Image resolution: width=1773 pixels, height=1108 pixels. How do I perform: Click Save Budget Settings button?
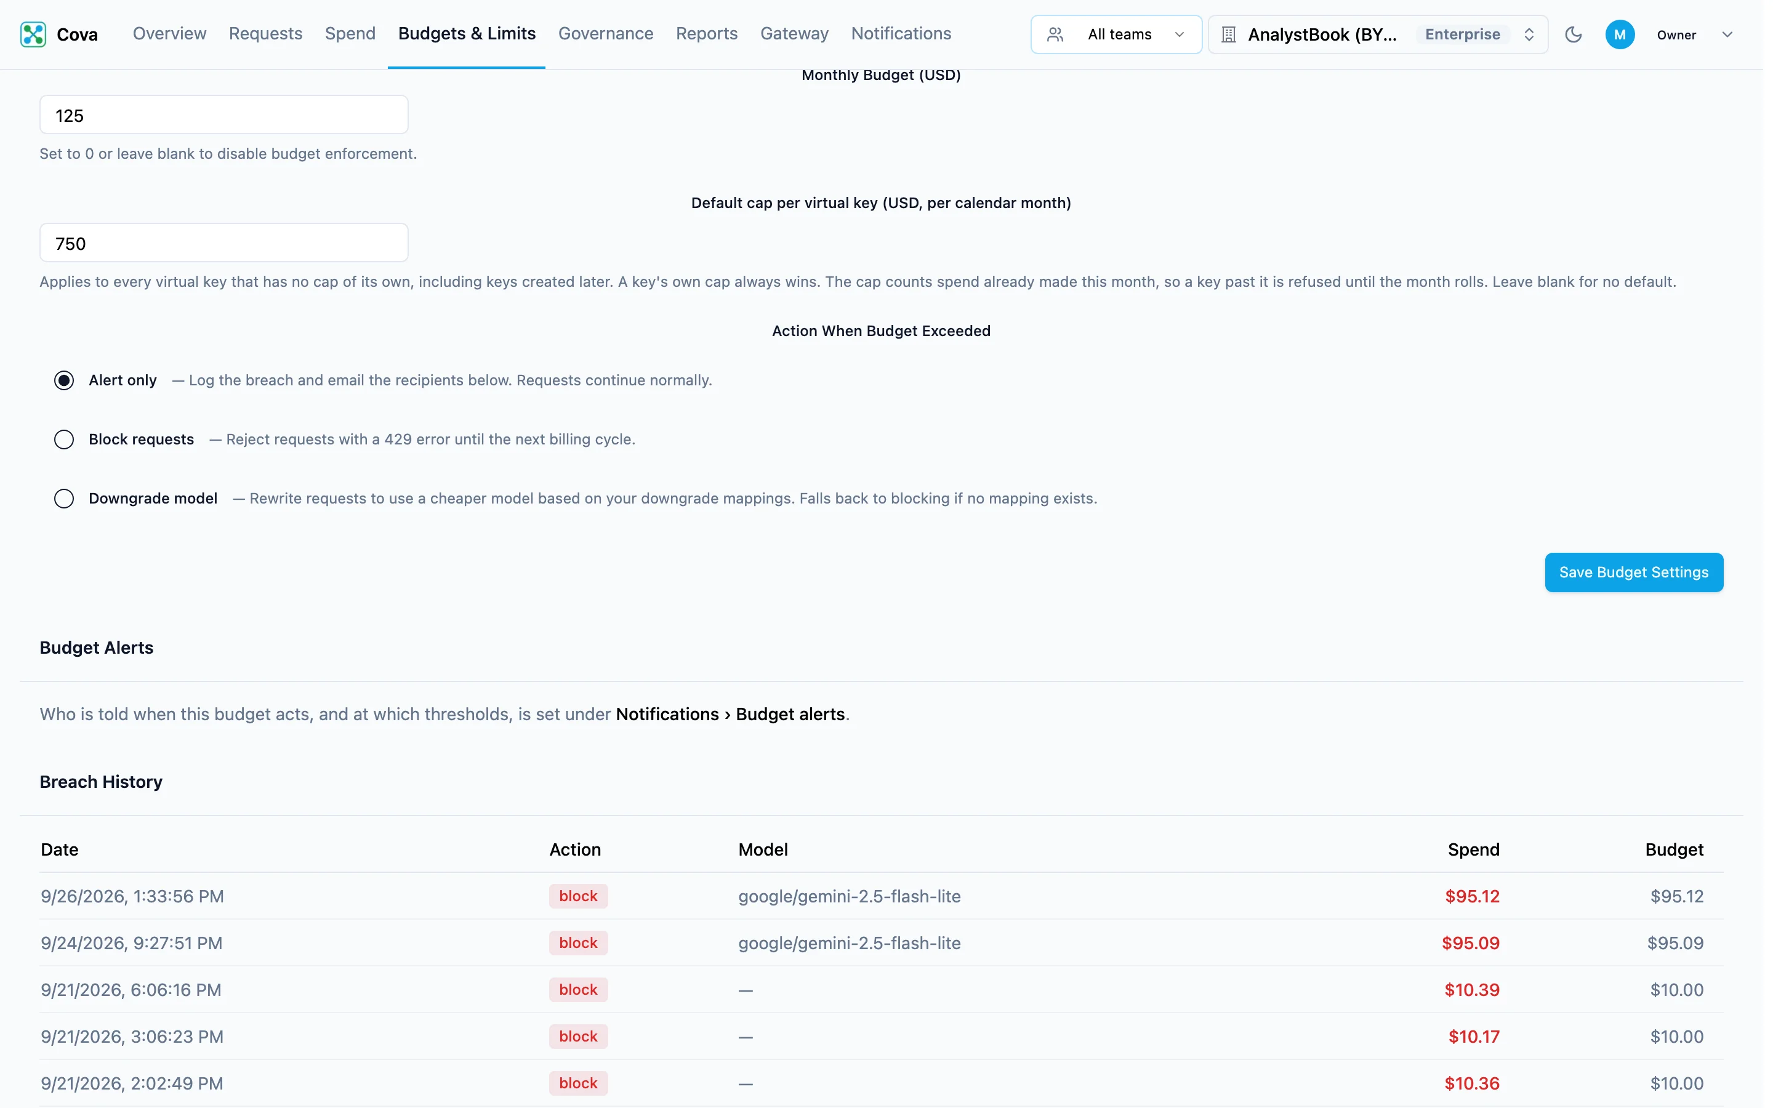[x=1633, y=572]
